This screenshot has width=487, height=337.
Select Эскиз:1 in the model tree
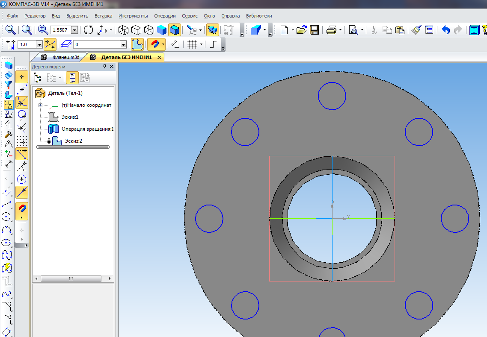coord(70,117)
